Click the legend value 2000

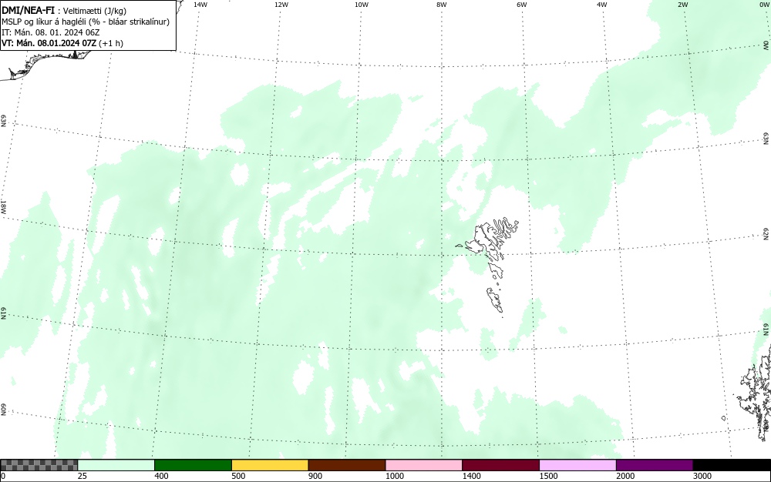click(x=625, y=476)
